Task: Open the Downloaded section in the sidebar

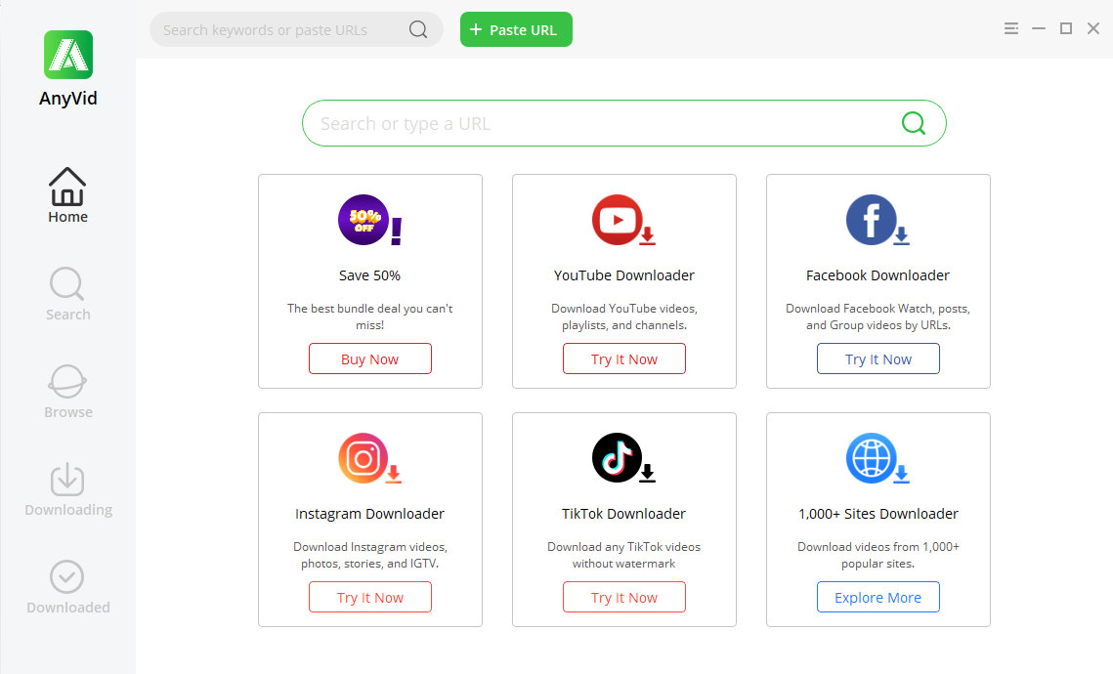Action: pyautogui.click(x=67, y=586)
